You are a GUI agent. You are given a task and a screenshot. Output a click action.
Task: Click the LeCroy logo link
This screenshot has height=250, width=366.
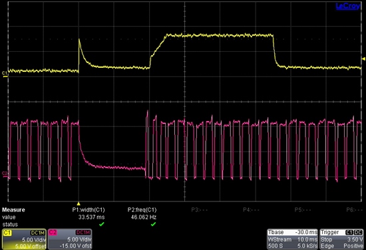click(x=348, y=6)
